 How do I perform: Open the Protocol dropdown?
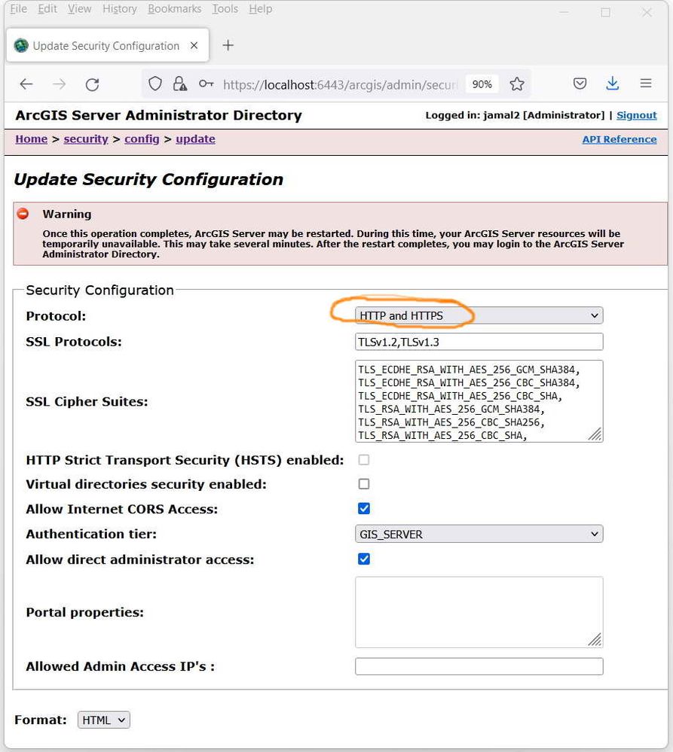point(479,315)
